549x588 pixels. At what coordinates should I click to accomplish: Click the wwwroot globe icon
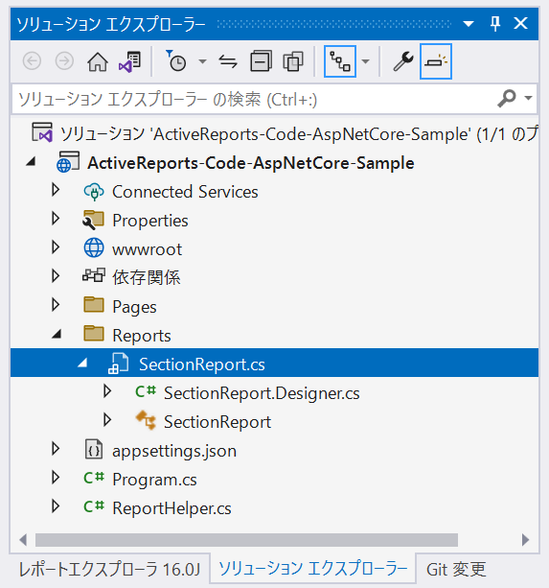click(94, 247)
